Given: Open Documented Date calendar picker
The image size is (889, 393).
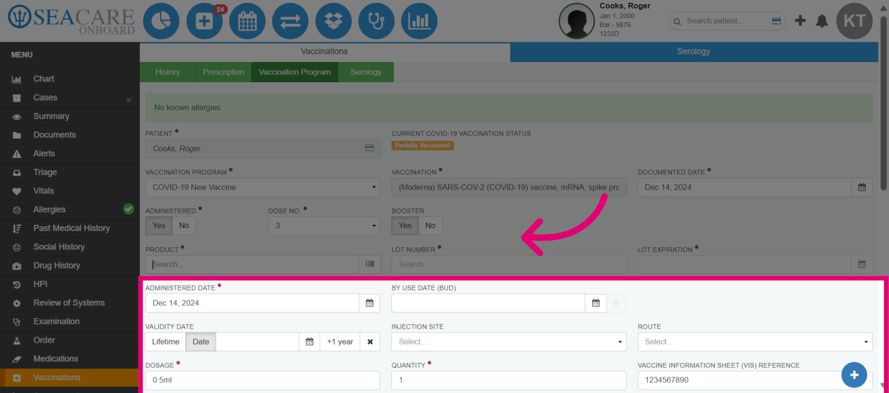Looking at the screenshot, I should (x=862, y=187).
